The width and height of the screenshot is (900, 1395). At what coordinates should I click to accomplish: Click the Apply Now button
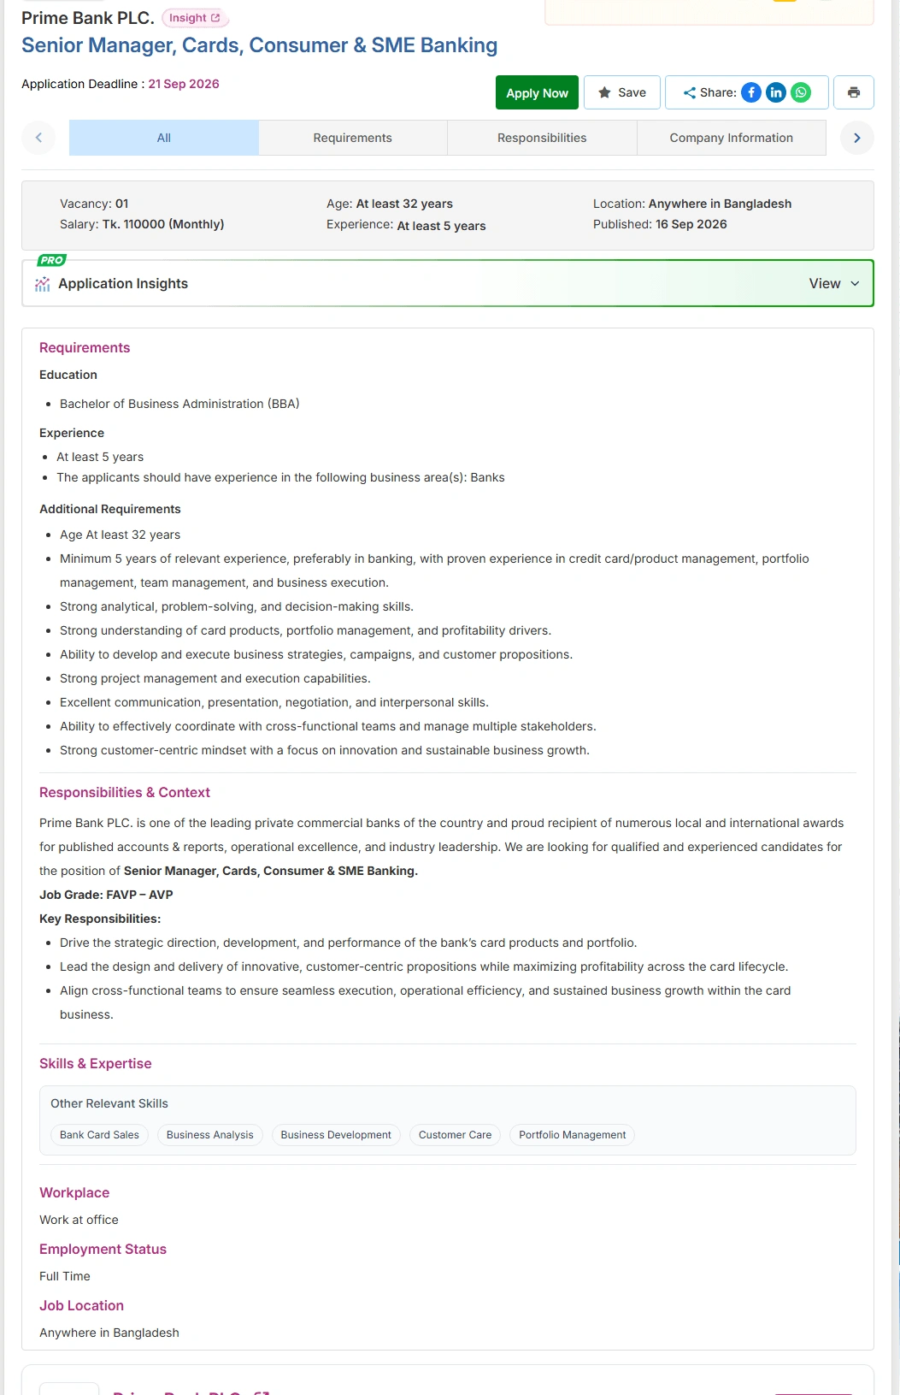(x=537, y=92)
